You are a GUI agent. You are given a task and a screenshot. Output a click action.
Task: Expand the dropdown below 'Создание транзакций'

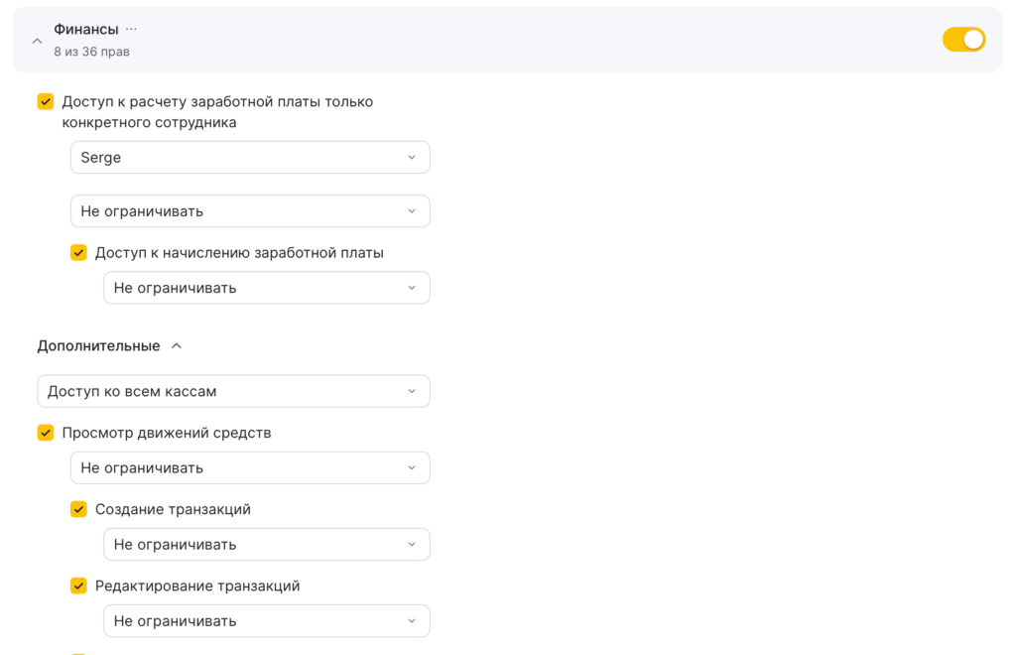(266, 544)
